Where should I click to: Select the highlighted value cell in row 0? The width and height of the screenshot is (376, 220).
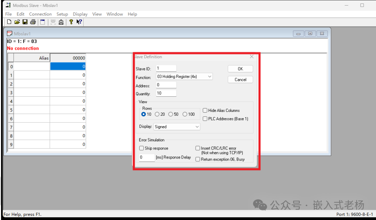point(68,66)
